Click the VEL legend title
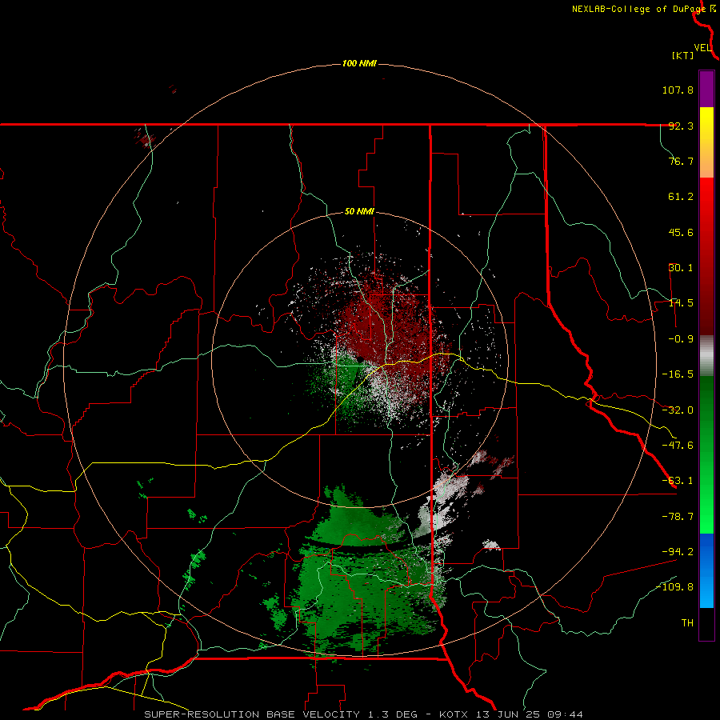The width and height of the screenshot is (720, 720). pos(703,48)
